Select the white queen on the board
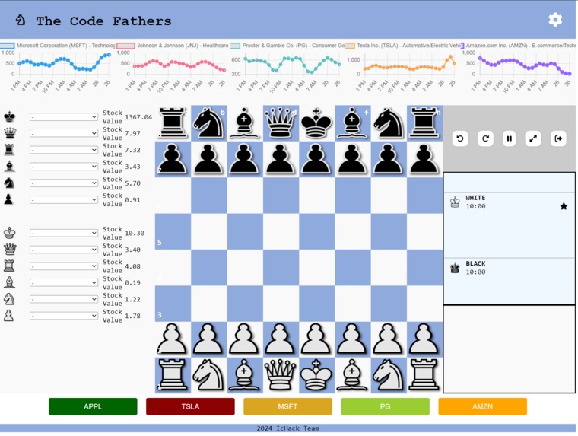Screen dimensions: 578x436 (x=281, y=375)
